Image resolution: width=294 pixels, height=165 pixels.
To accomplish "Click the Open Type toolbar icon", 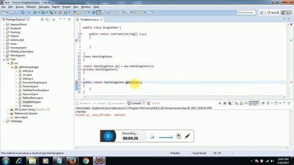I will point(74,12).
